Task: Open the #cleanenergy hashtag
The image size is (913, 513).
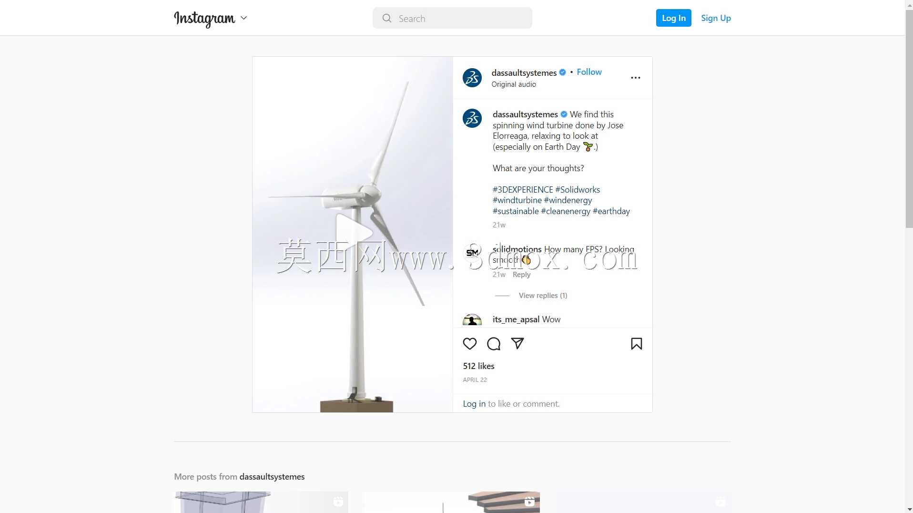Action: [x=566, y=211]
